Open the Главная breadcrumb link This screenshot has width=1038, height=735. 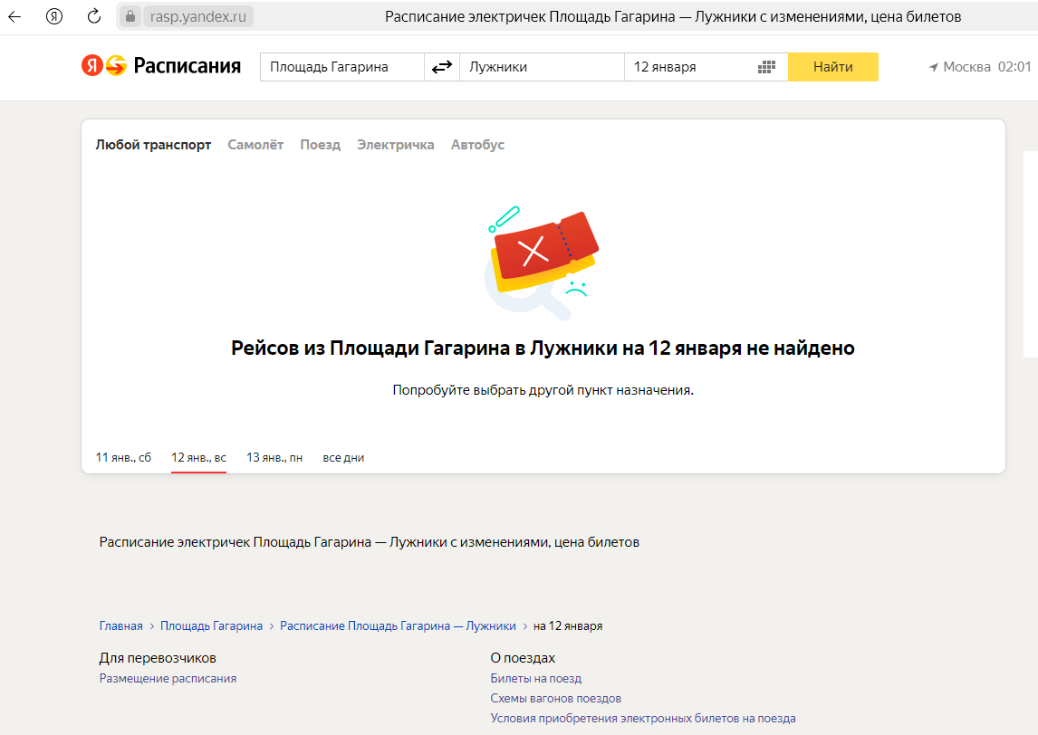(120, 625)
